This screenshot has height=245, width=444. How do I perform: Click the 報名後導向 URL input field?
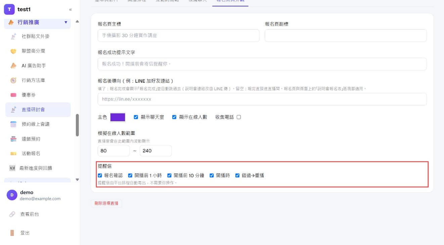[262, 99]
